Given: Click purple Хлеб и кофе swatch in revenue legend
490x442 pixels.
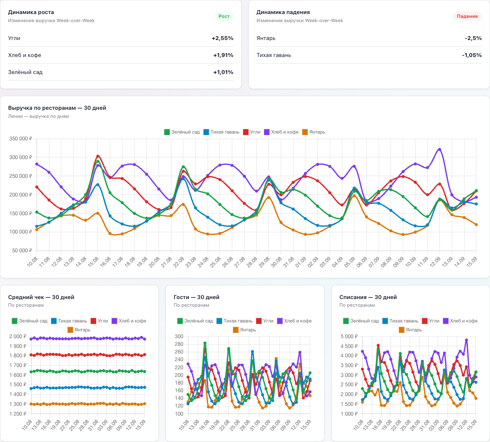Looking at the screenshot, I should tap(267, 132).
